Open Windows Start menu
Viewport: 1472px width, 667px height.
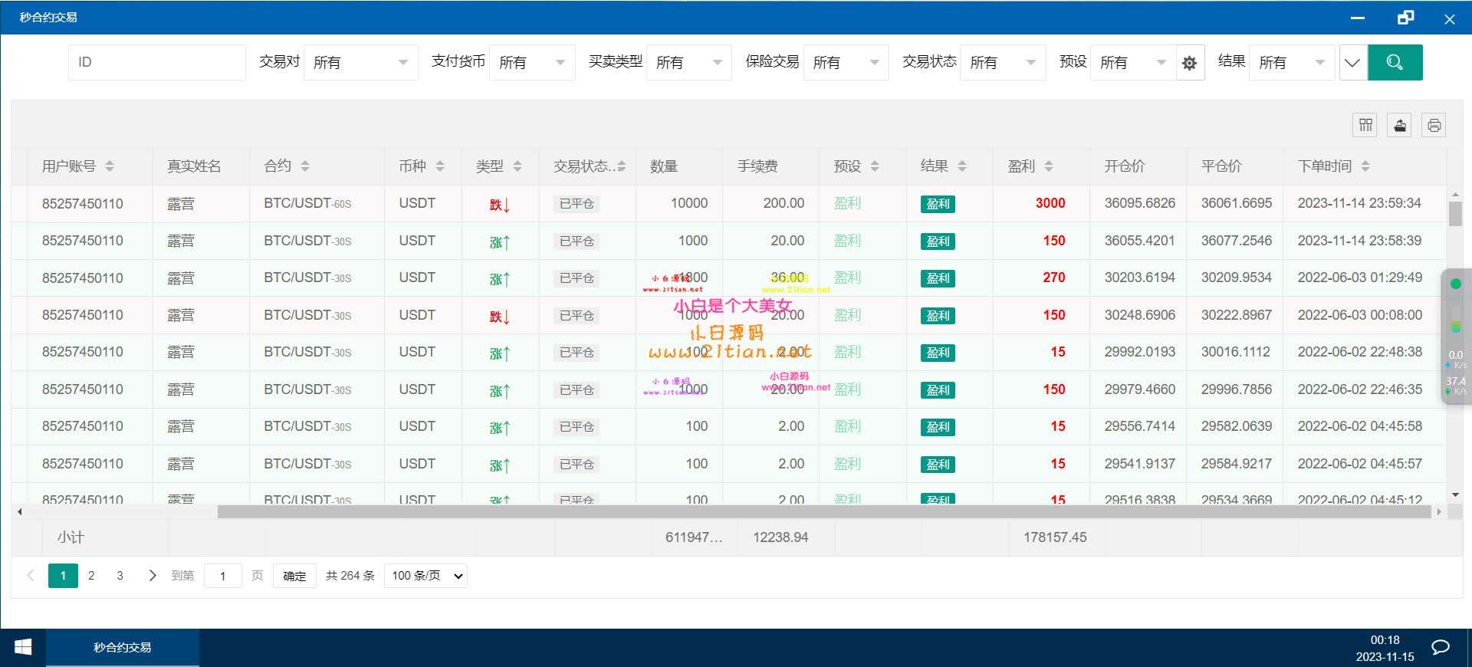point(23,648)
